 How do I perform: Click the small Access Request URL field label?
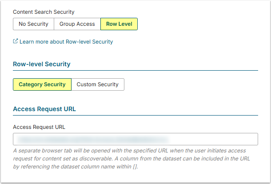point(39,127)
